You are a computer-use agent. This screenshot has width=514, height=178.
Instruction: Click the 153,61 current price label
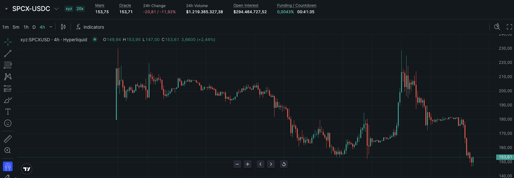point(505,157)
